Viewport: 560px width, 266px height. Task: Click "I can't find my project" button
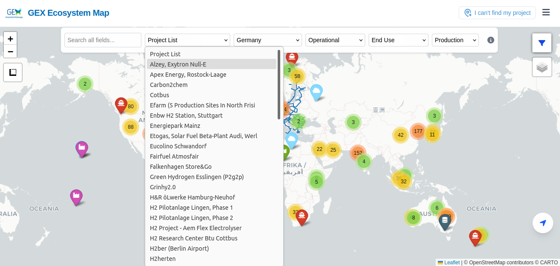pos(497,13)
